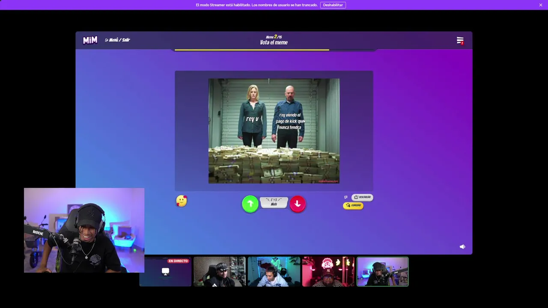Dismiss the streamer mode banner
The height and width of the screenshot is (308, 548).
click(541, 5)
